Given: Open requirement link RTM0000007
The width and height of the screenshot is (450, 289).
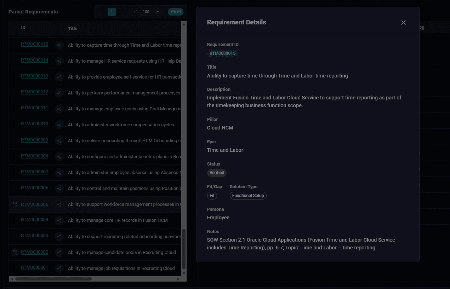Looking at the screenshot, I should [35, 172].
